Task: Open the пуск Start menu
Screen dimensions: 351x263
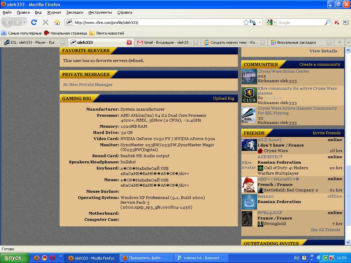Action: point(14,258)
